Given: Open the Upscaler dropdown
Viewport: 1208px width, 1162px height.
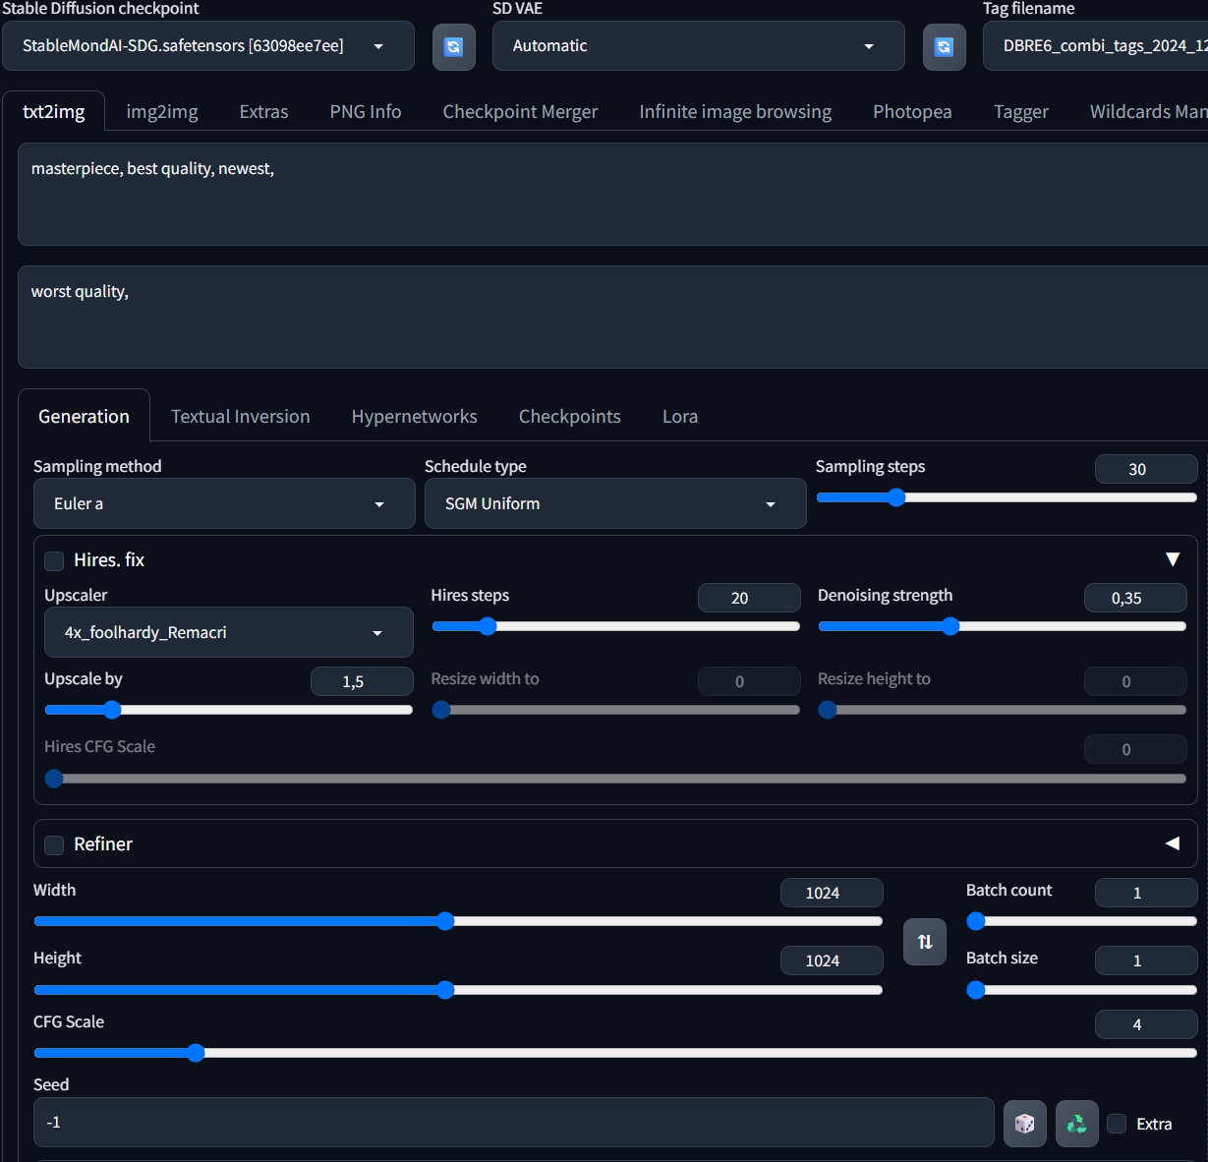Looking at the screenshot, I should click(x=228, y=632).
